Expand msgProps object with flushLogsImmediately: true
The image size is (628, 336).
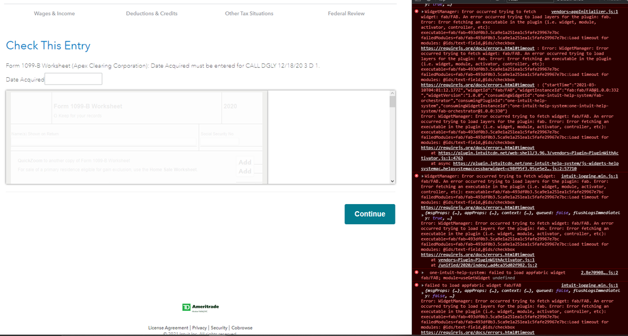pos(423,215)
